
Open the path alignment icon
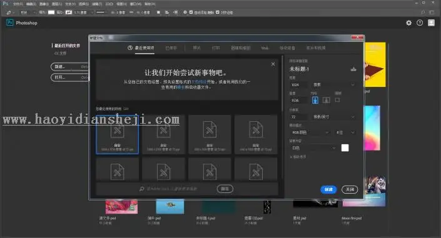pos(167,12)
